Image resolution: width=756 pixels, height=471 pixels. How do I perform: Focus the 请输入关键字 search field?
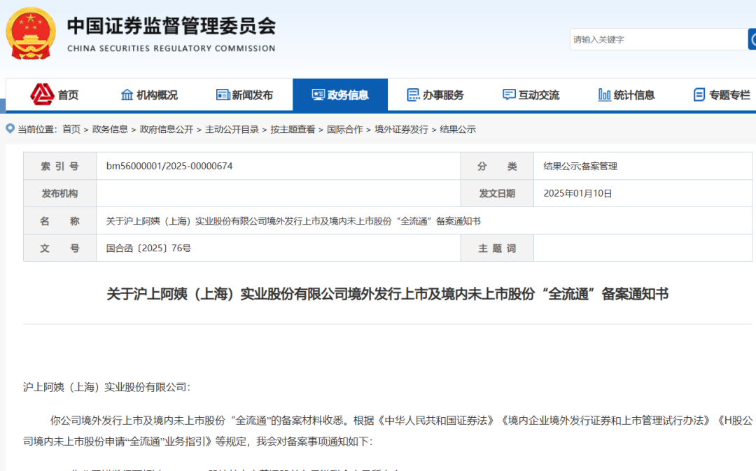point(659,39)
